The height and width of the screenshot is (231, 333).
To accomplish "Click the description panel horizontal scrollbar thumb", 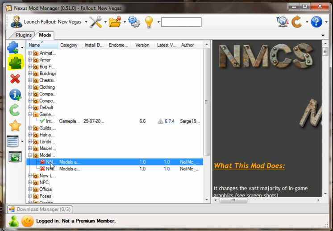I will [233, 200].
